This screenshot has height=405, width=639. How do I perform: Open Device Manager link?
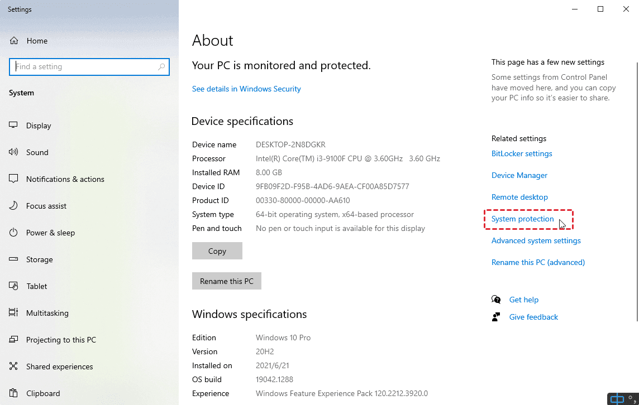[519, 175]
